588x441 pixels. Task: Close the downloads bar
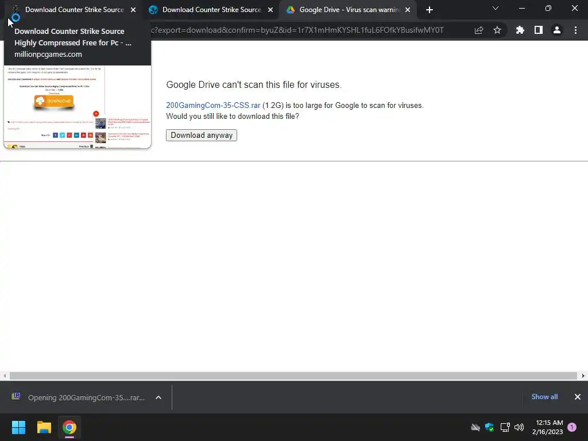[578, 397]
